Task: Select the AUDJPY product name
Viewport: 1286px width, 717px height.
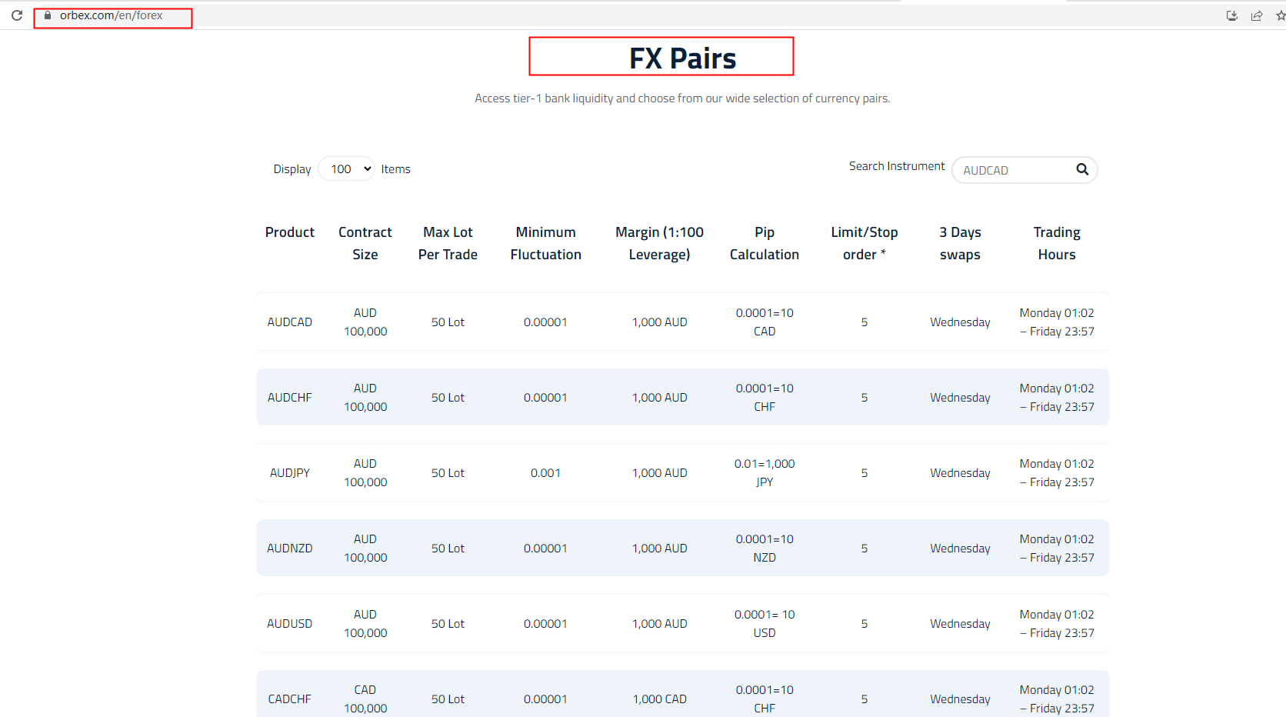Action: click(x=289, y=473)
